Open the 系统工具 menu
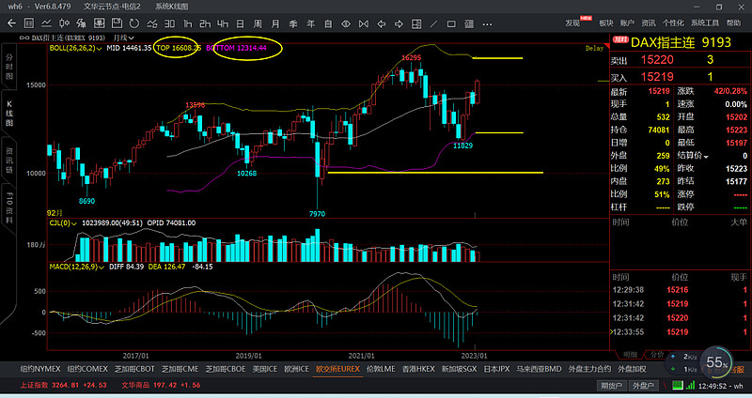 pos(704,23)
